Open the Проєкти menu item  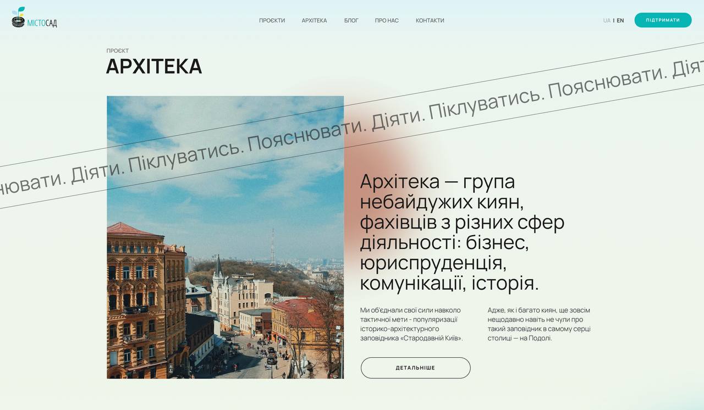click(272, 20)
